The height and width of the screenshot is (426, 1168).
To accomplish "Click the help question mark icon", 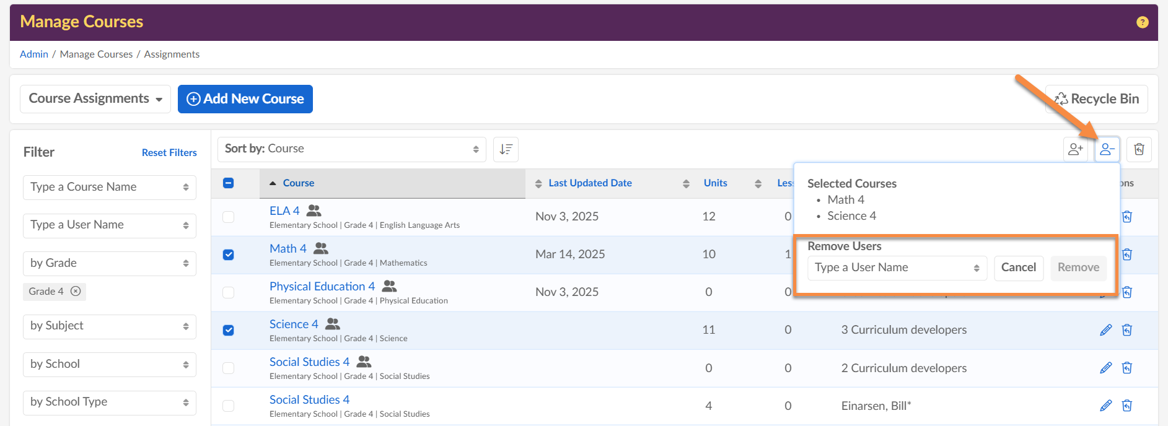I will [x=1142, y=22].
